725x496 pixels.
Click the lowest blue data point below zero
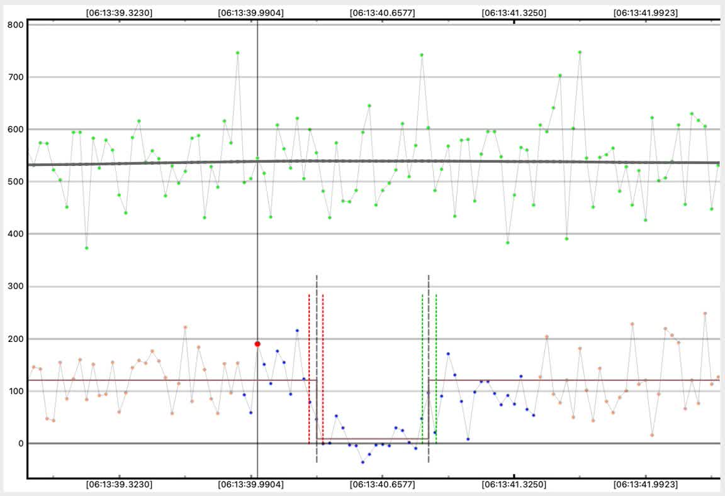(x=362, y=462)
